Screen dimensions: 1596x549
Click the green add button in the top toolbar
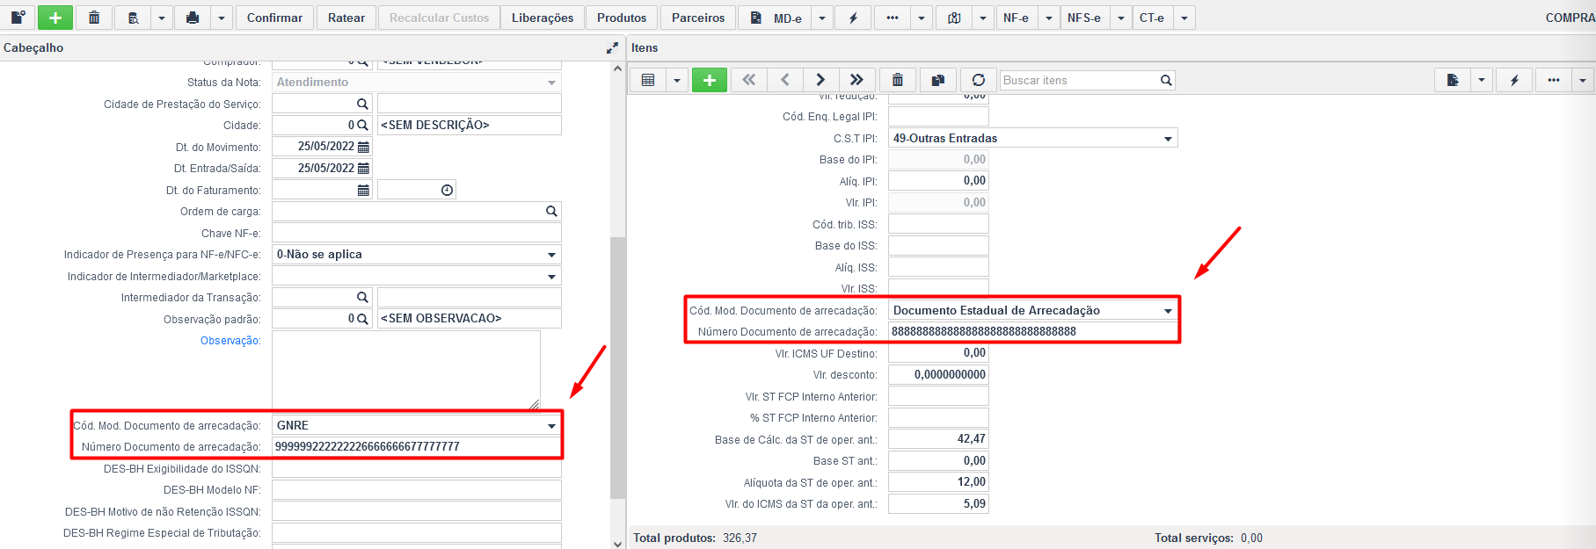coord(55,18)
